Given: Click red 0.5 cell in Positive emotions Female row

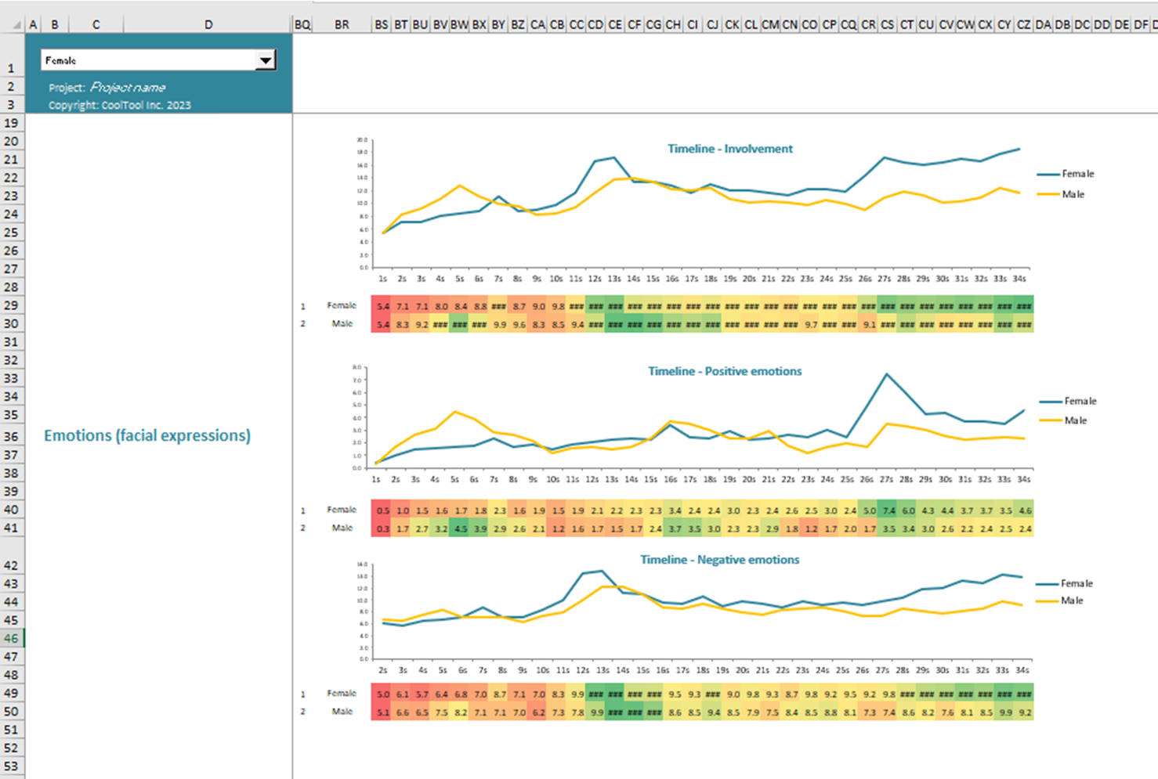Looking at the screenshot, I should tap(382, 510).
